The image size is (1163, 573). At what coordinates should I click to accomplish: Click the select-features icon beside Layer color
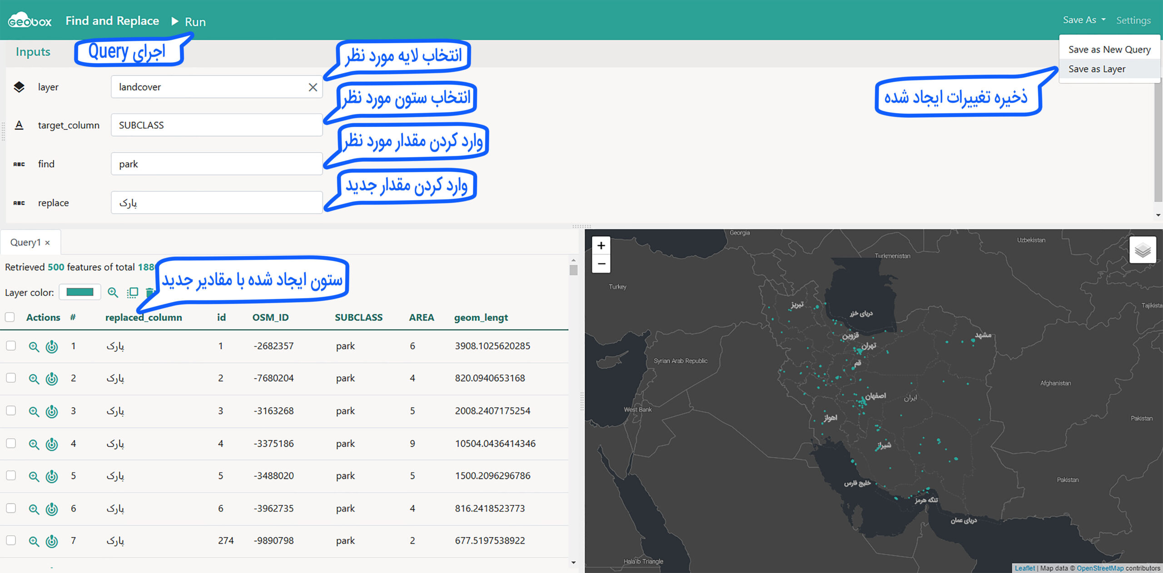(133, 293)
